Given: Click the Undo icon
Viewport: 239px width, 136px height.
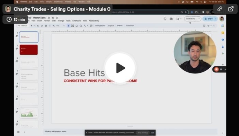Looking at the screenshot, I should 38,26.
